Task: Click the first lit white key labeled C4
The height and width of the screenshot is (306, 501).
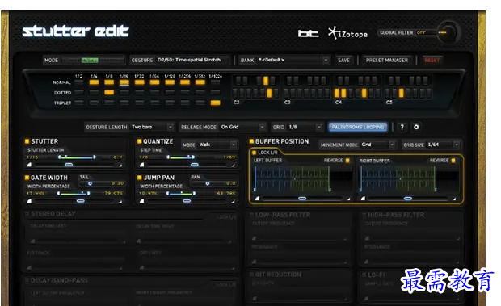Action: pos(336,93)
